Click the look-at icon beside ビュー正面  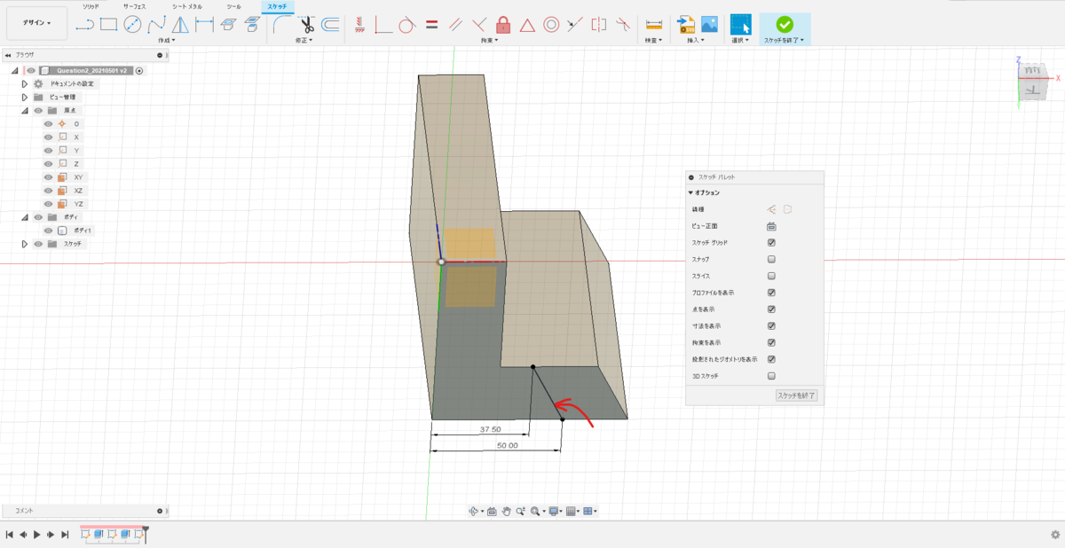tap(771, 226)
